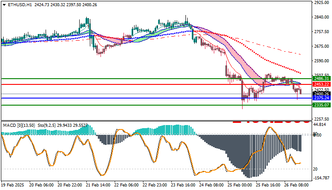Screen dimensions: 332x190
Task: Click the -154.787 indicator scale value
Action: click(x=320, y=178)
